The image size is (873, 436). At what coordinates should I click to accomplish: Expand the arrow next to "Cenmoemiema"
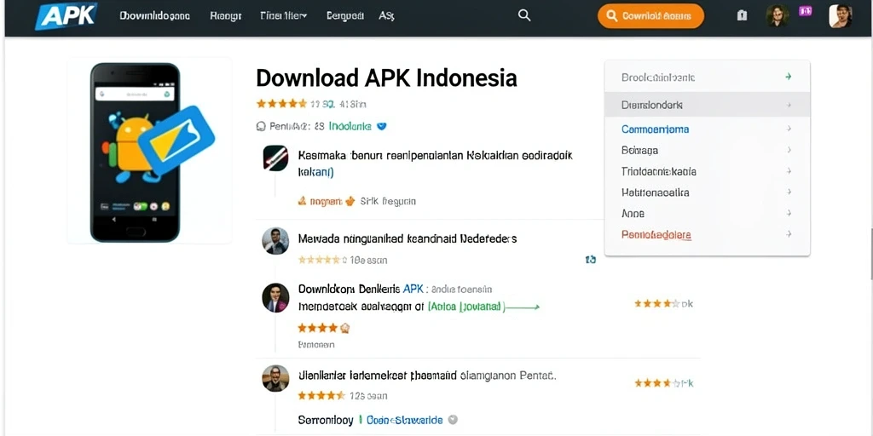click(x=789, y=129)
